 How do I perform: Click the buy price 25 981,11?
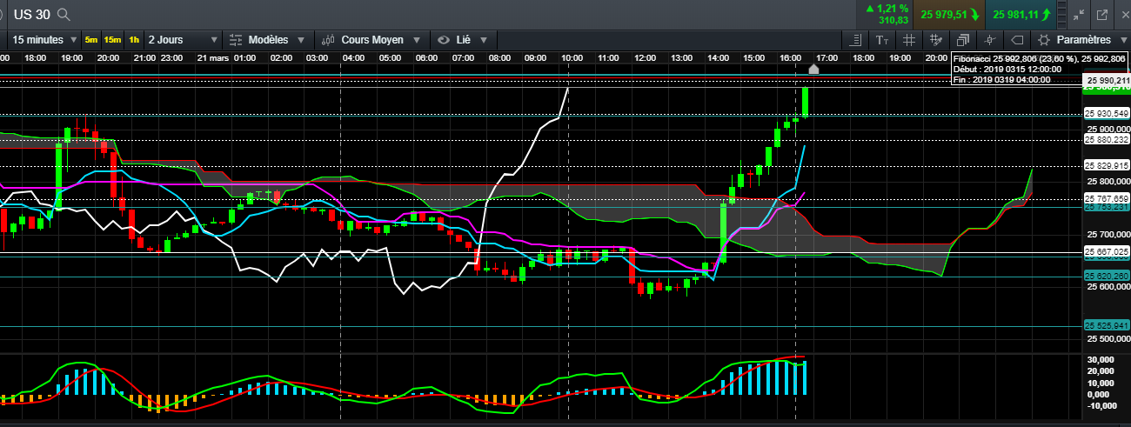coord(1021,14)
